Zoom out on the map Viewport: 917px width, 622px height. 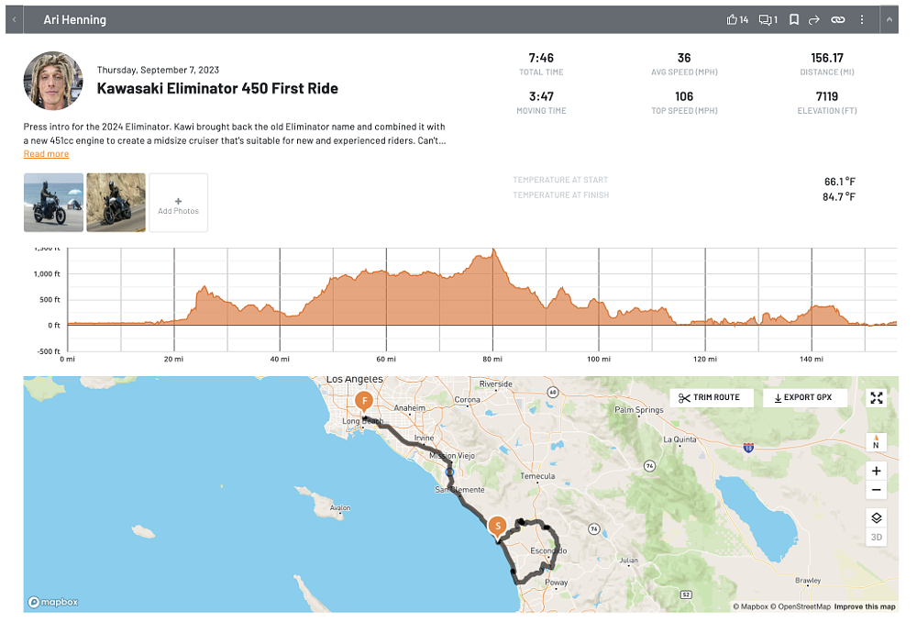[877, 490]
